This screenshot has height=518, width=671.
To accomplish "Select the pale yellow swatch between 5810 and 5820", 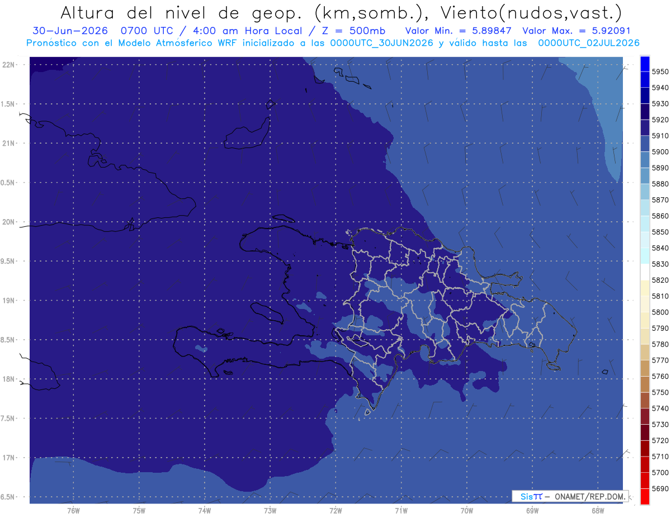I will tap(644, 288).
